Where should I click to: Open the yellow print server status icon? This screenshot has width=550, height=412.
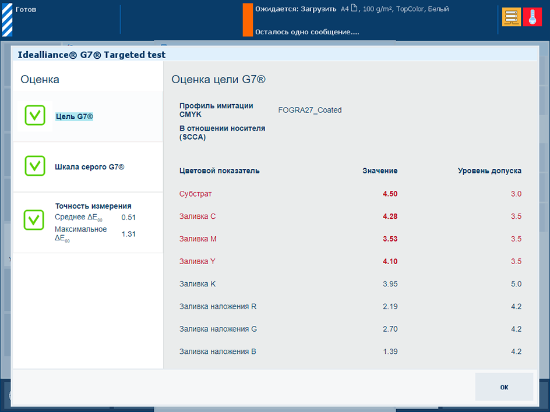511,17
